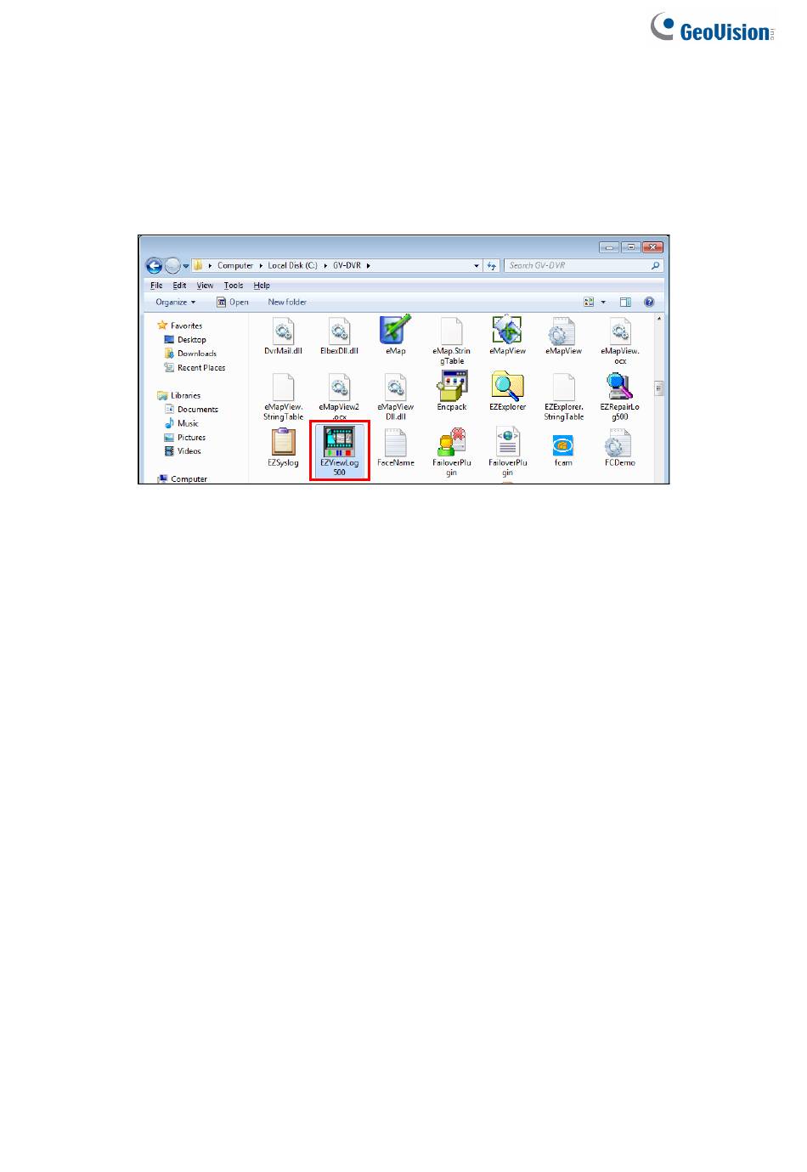Viewport: 807px width, 1172px height.
Task: Go forward with the Forward arrow button
Action: (172, 265)
